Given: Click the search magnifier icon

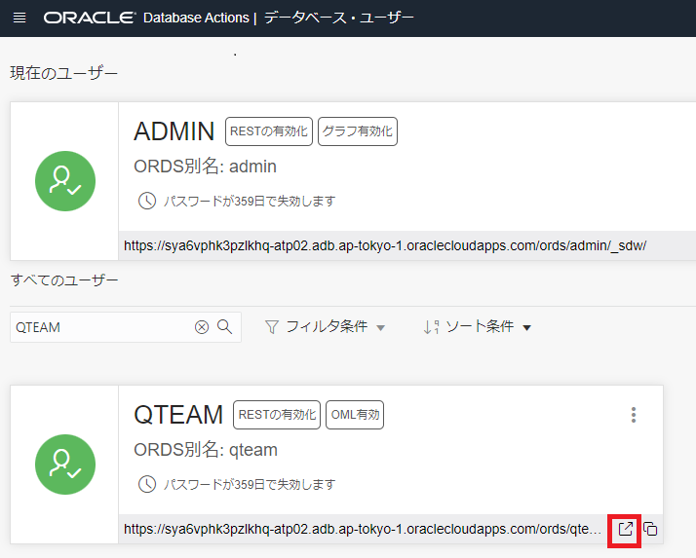Looking at the screenshot, I should (x=225, y=327).
